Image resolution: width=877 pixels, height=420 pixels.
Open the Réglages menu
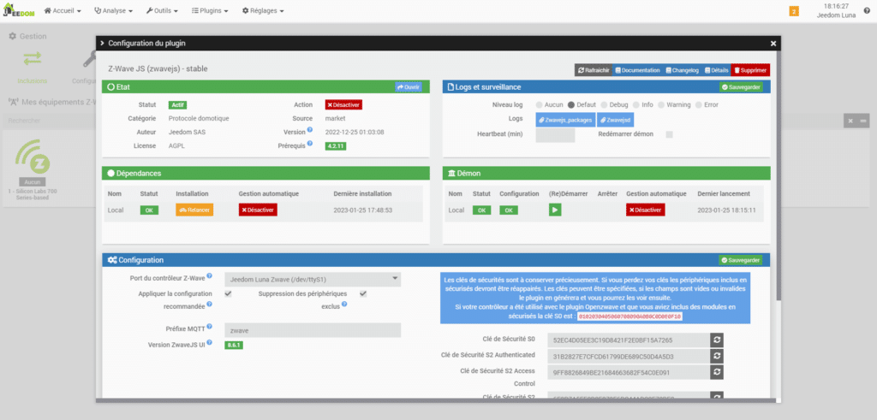(263, 10)
